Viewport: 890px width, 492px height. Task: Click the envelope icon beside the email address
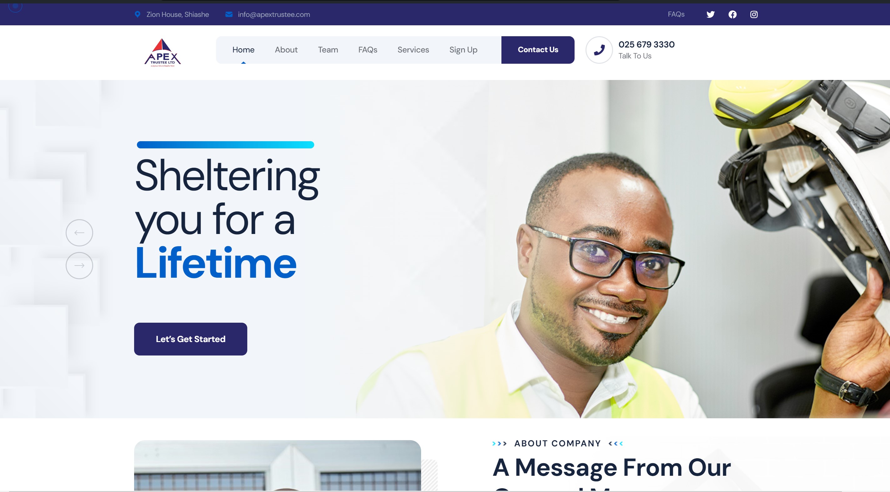click(x=229, y=14)
